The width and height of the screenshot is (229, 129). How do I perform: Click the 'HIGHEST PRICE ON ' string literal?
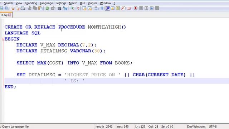93,75
